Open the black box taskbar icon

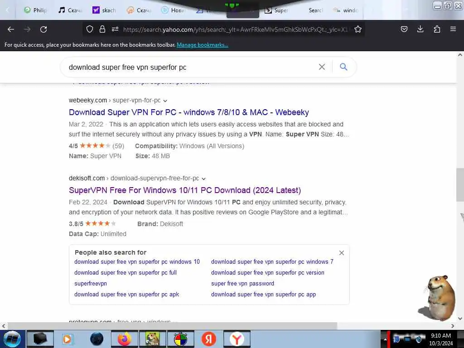click(40, 339)
